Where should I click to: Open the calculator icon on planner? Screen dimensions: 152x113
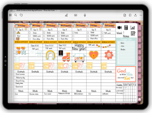point(126,27)
